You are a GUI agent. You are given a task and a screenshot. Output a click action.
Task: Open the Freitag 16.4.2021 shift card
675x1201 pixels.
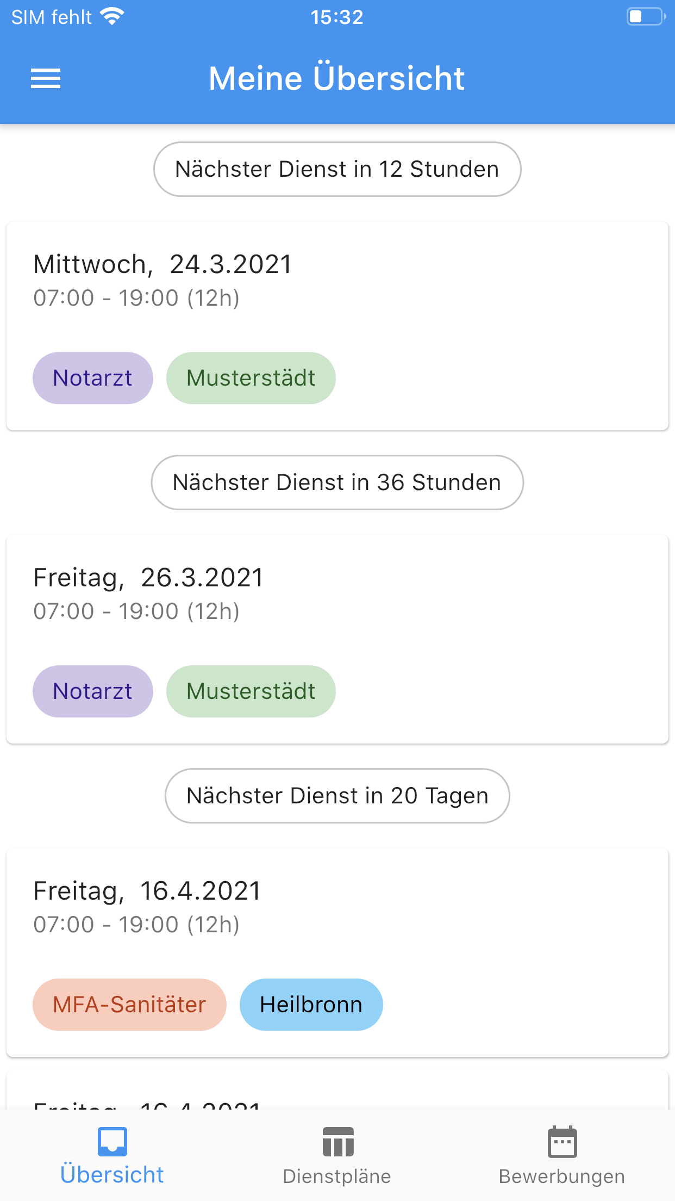[337, 952]
